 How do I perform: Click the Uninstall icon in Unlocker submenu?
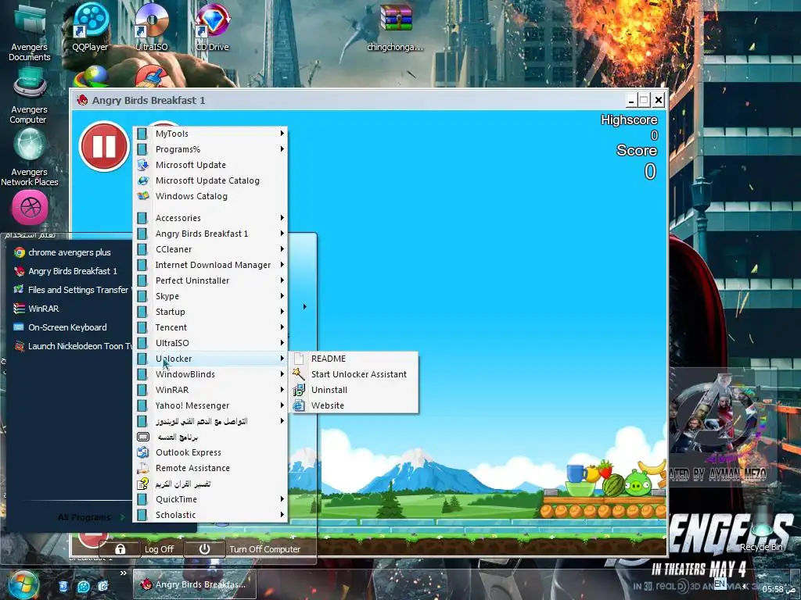299,390
